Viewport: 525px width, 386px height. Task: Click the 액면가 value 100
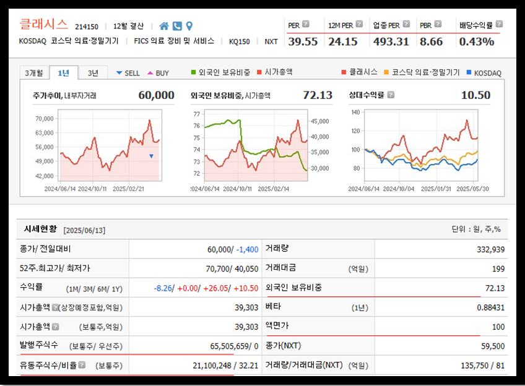[498, 327]
